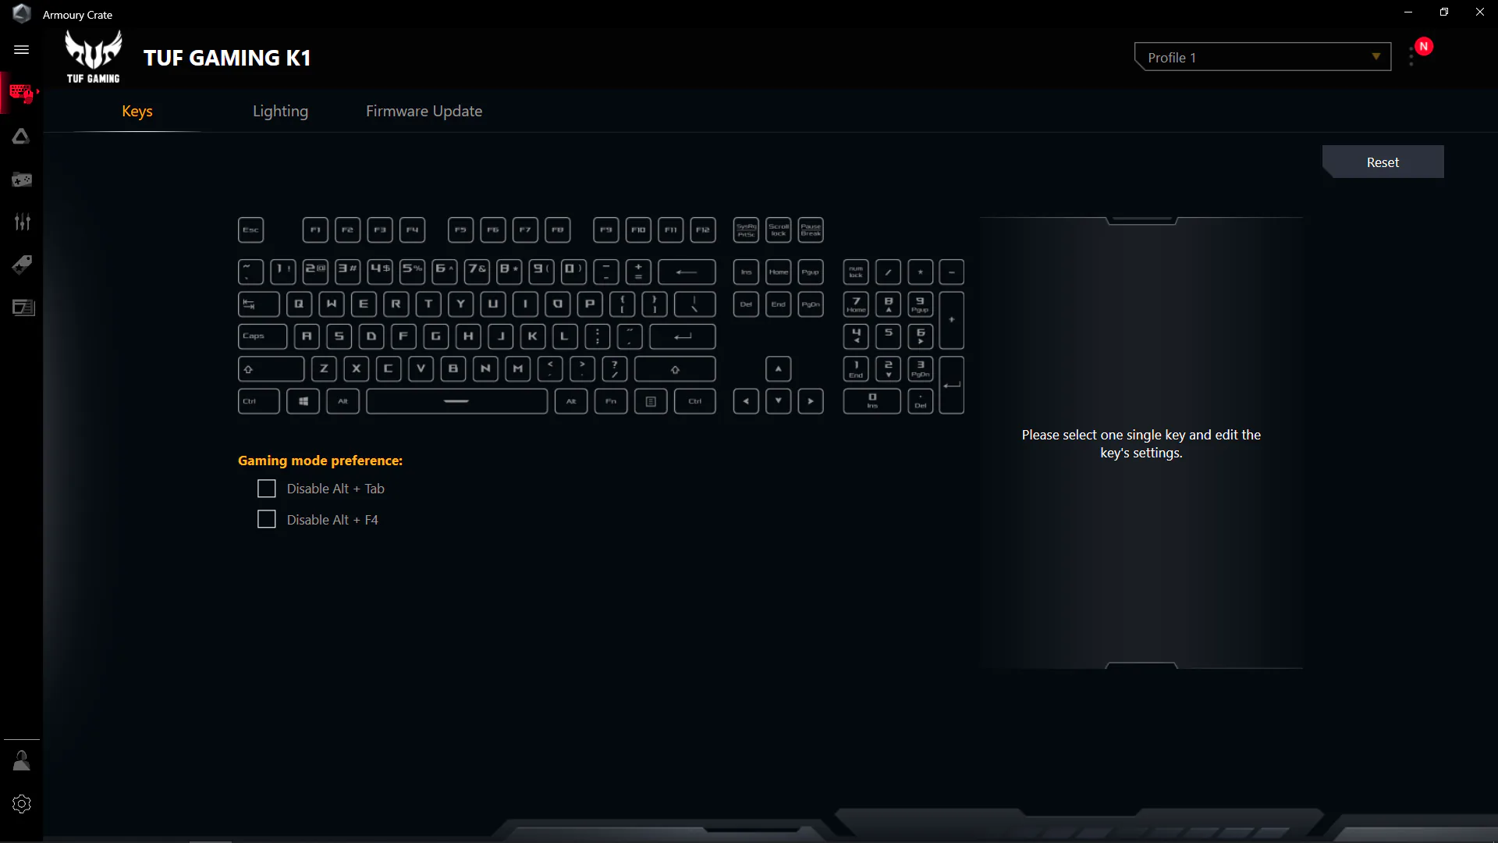Select the keyboard device icon in sidebar
1498x843 pixels.
[x=22, y=93]
